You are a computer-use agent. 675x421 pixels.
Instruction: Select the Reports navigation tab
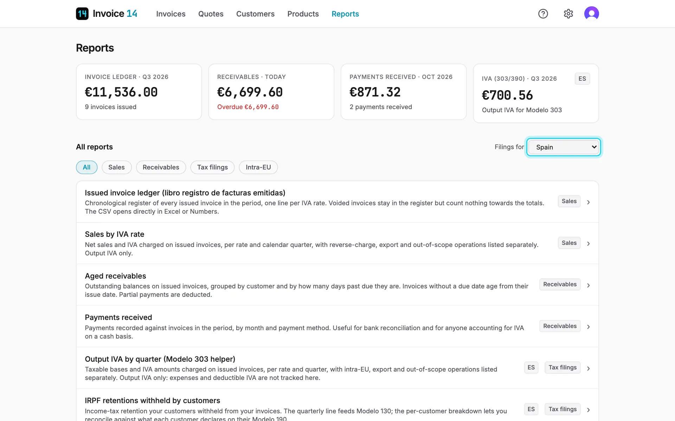point(345,14)
